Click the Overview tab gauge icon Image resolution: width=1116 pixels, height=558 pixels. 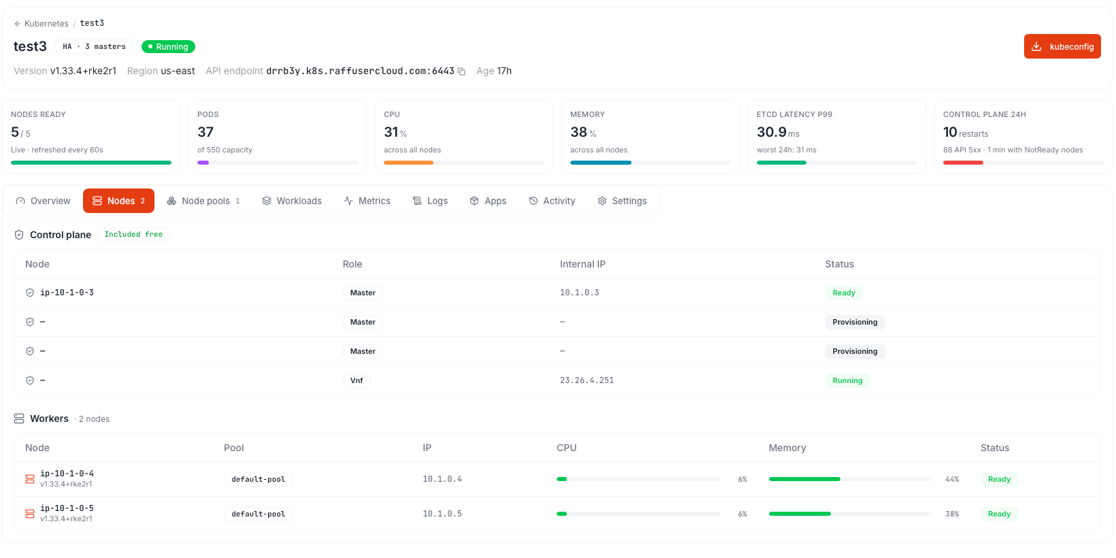pyautogui.click(x=20, y=201)
